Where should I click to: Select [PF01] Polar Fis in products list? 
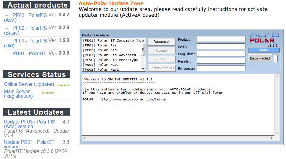coord(112,46)
